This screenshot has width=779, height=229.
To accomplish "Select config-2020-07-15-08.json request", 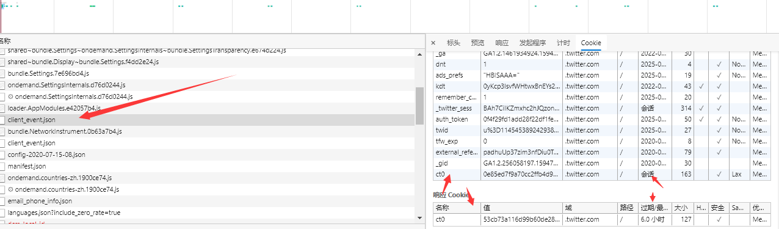I will (x=208, y=154).
